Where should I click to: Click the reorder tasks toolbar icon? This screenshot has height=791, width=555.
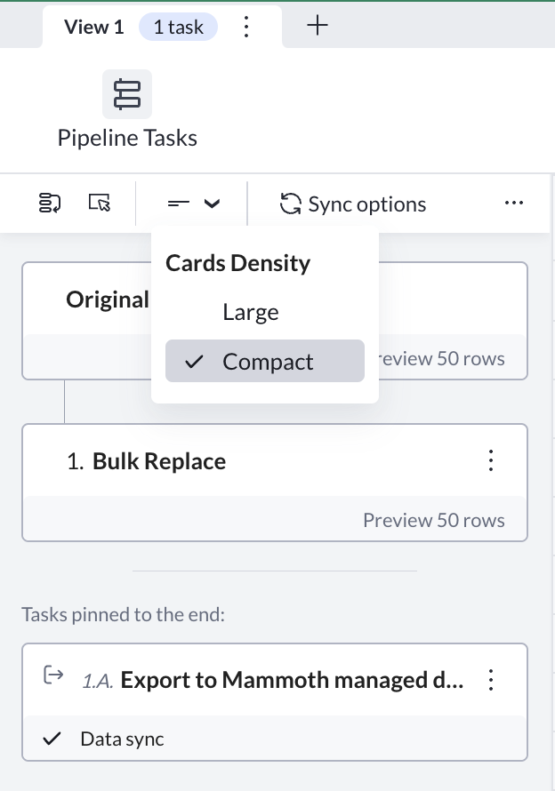coord(49,204)
